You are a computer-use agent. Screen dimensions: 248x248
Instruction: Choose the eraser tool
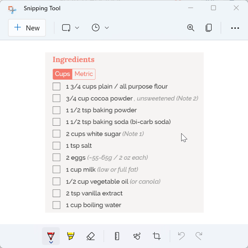[90, 236]
